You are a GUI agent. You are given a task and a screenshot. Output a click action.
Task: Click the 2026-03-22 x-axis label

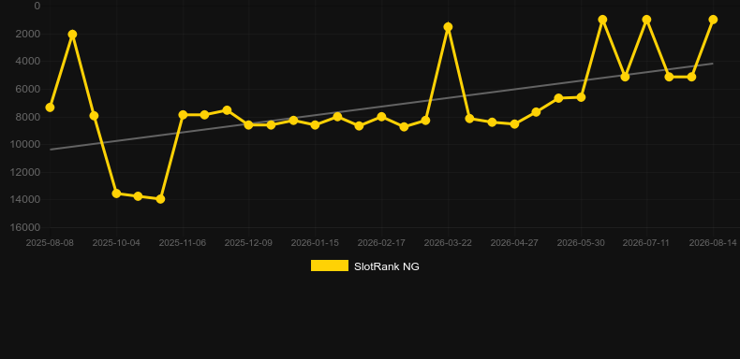point(448,243)
